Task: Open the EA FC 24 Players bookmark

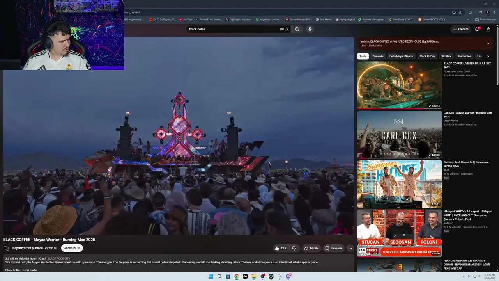Action: pyautogui.click(x=163, y=19)
